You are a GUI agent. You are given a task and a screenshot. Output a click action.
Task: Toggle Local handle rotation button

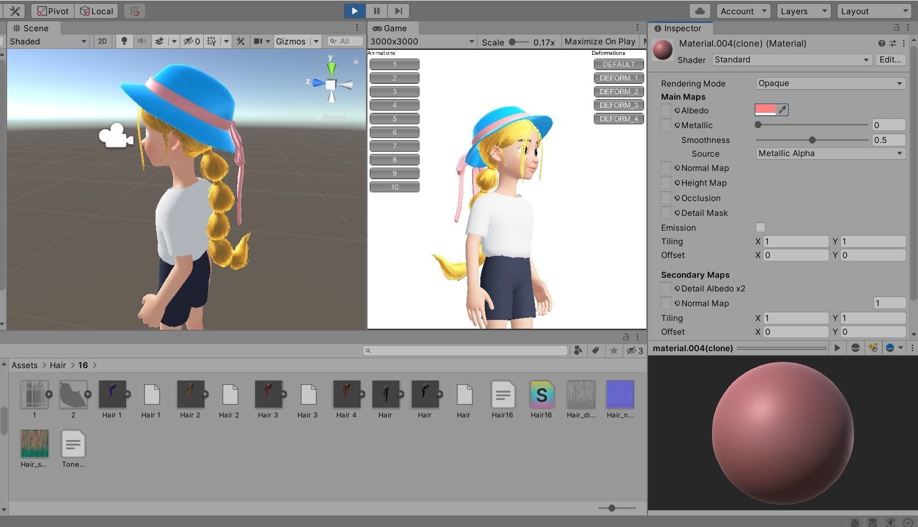[x=96, y=11]
